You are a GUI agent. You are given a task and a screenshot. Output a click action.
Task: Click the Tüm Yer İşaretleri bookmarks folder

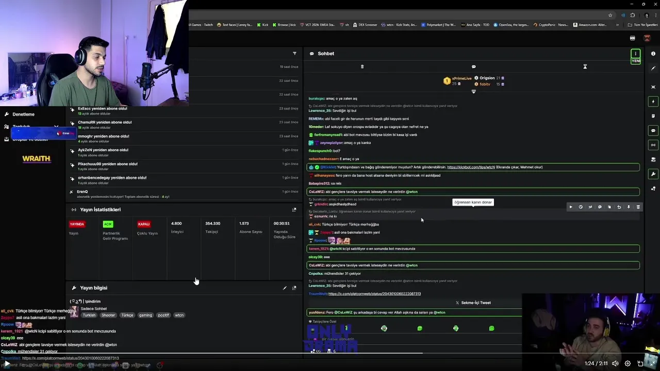coord(642,25)
